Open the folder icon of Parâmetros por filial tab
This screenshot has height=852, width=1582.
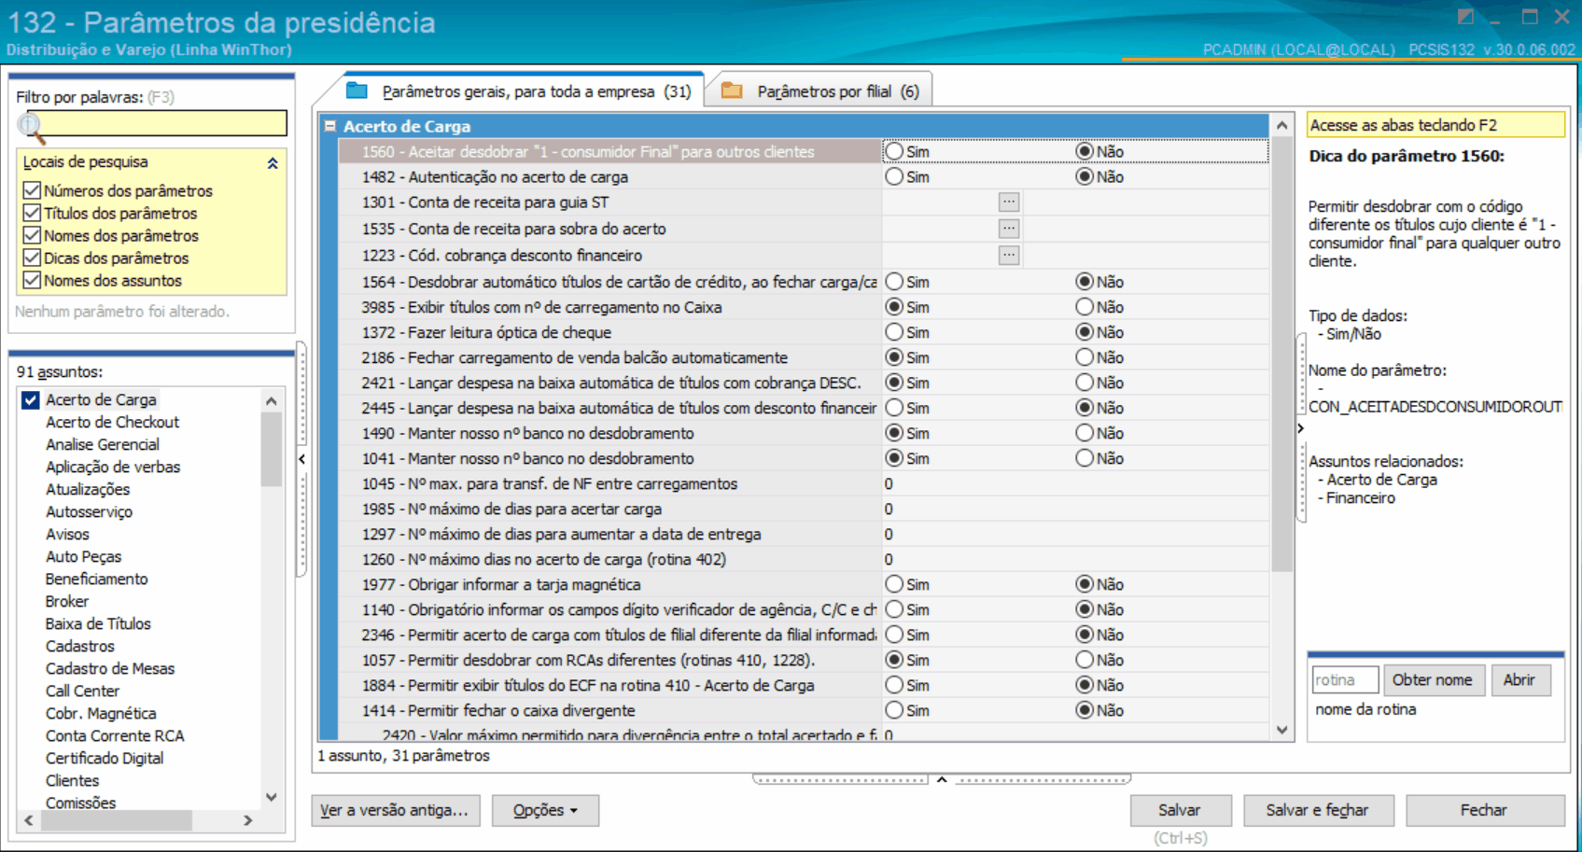tap(732, 91)
